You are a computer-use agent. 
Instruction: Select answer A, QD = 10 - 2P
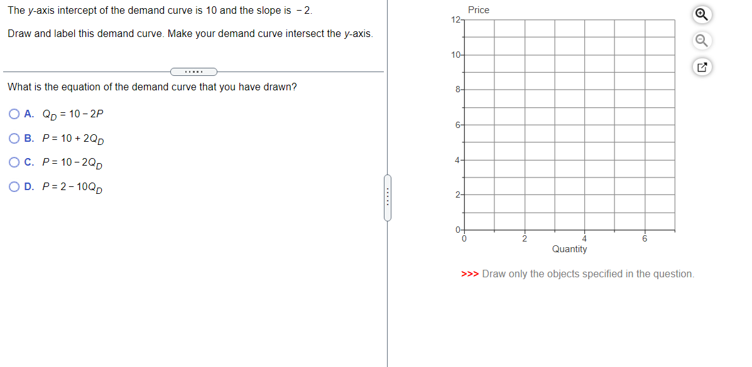[14, 113]
